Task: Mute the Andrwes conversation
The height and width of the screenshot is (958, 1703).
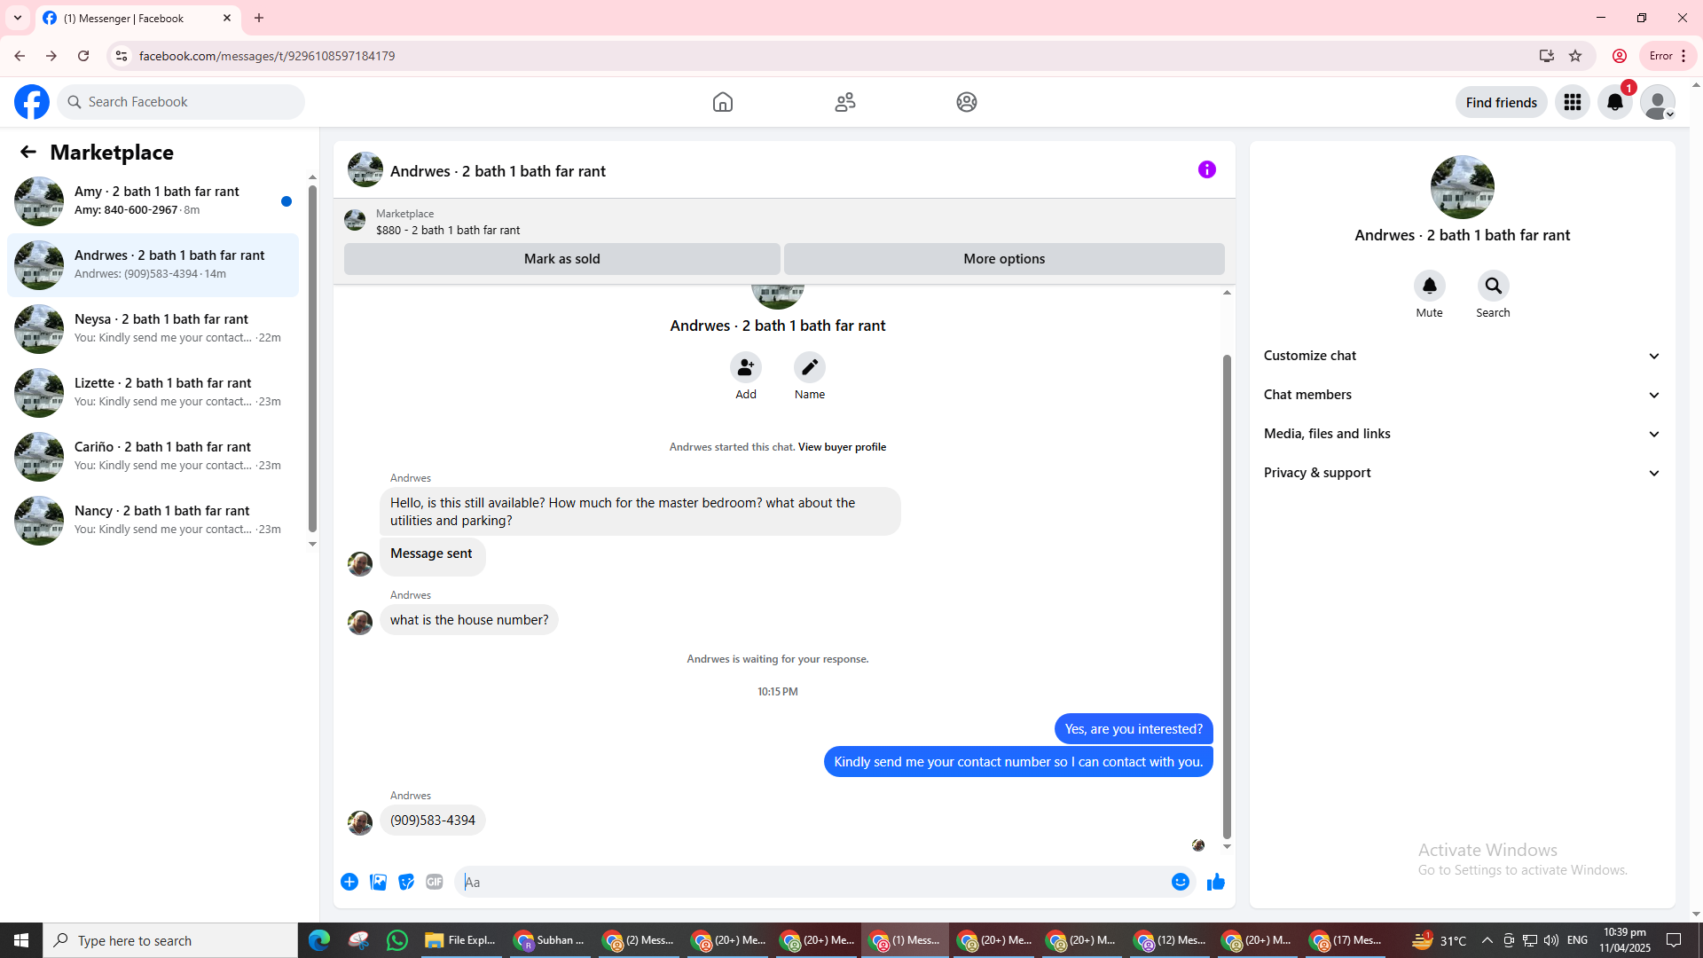Action: coord(1430,286)
